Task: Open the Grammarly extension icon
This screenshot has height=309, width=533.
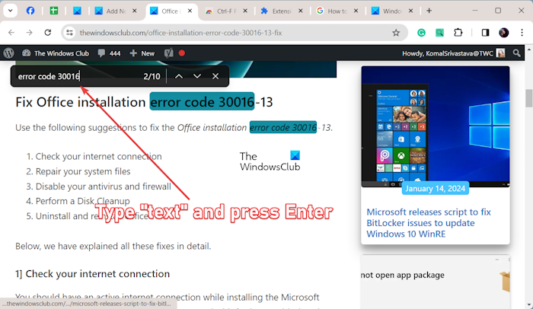Action: (x=421, y=33)
